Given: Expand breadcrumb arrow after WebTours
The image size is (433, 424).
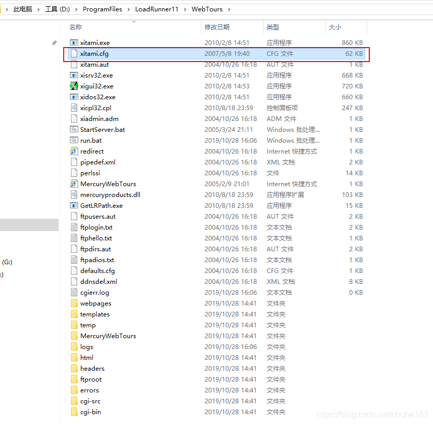Looking at the screenshot, I should pyautogui.click(x=229, y=9).
